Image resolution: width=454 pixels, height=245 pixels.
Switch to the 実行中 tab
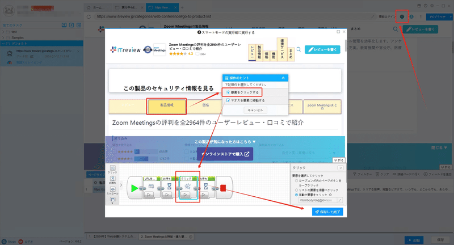click(129, 7)
